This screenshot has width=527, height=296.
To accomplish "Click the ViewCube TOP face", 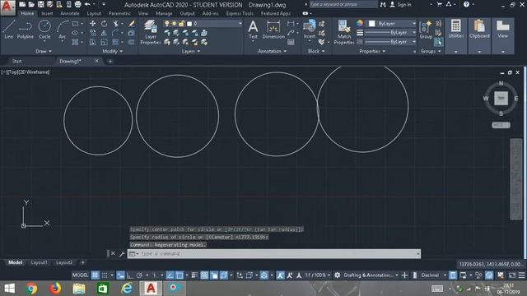I will click(x=501, y=99).
